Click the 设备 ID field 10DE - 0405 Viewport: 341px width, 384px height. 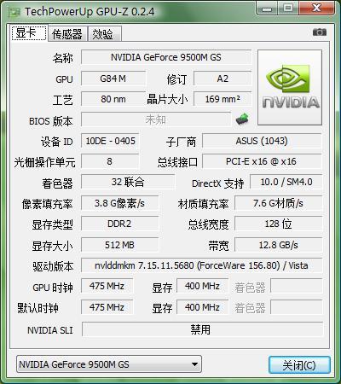110,141
